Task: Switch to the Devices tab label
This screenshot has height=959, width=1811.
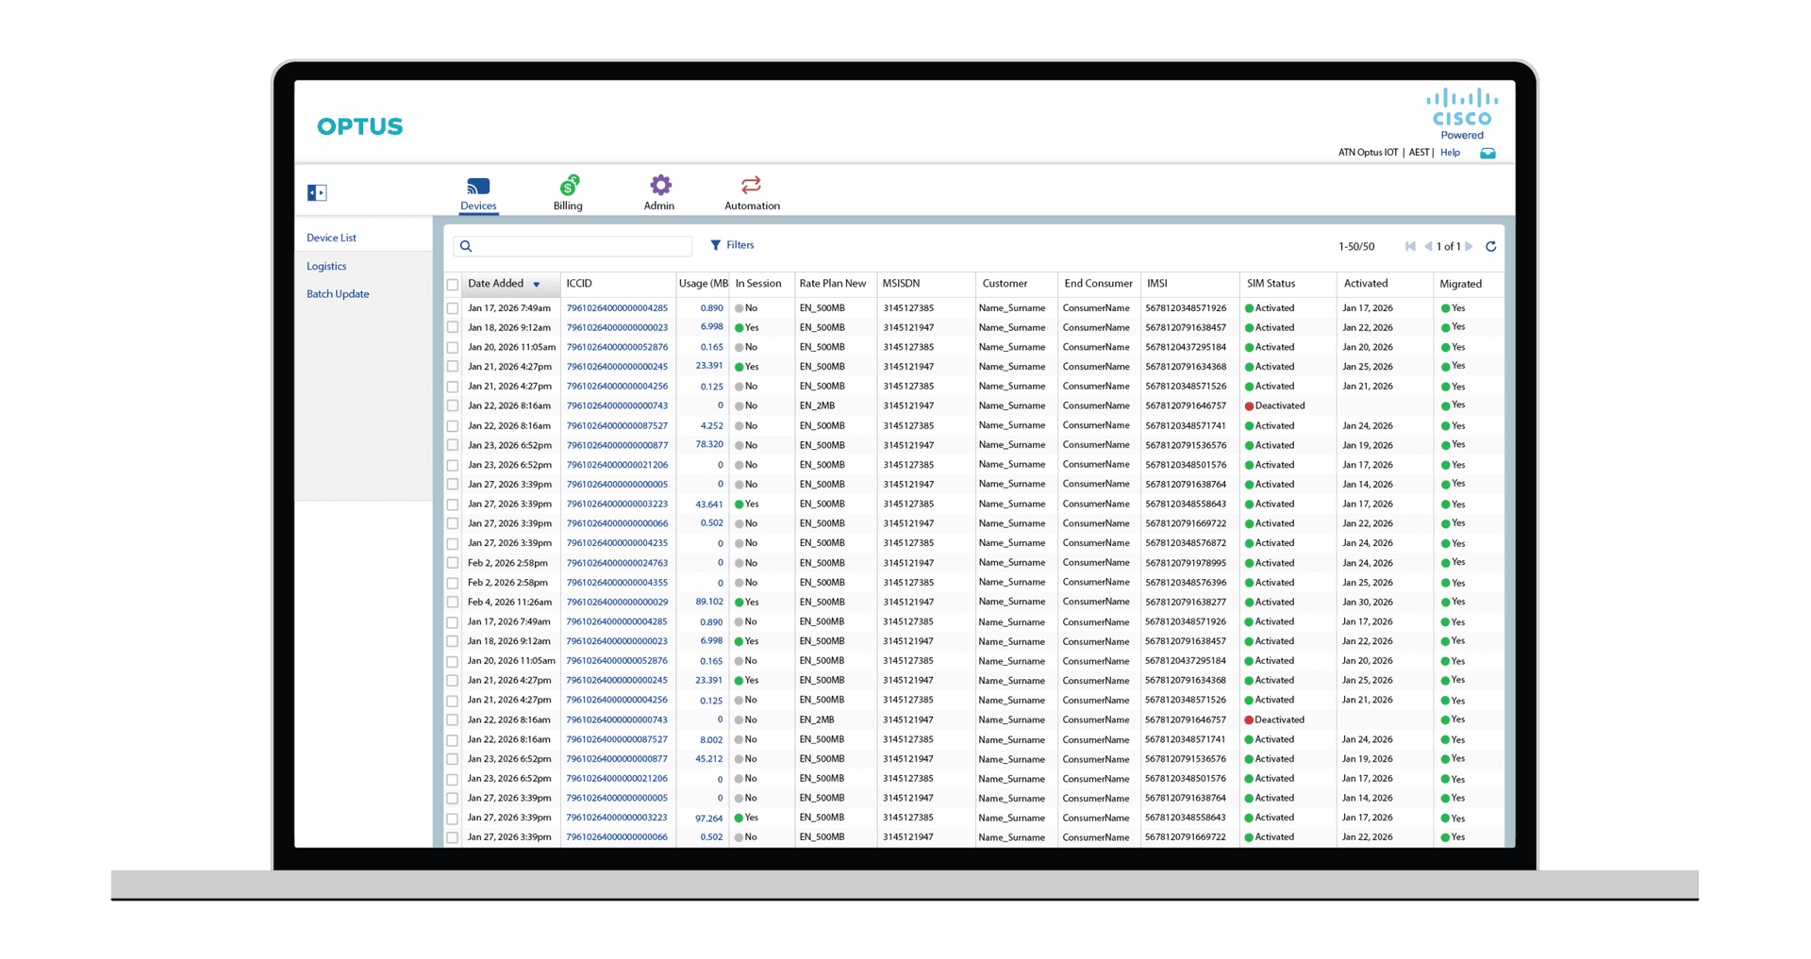Action: 478,206
